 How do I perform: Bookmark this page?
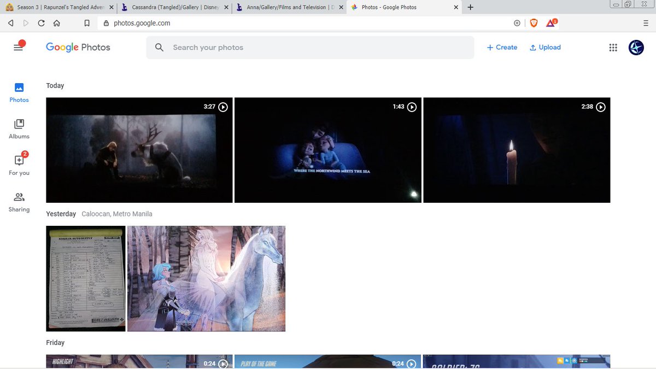86,23
